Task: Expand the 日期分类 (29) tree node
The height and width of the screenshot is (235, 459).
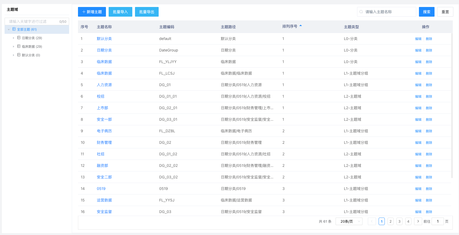Action: (x=13, y=38)
